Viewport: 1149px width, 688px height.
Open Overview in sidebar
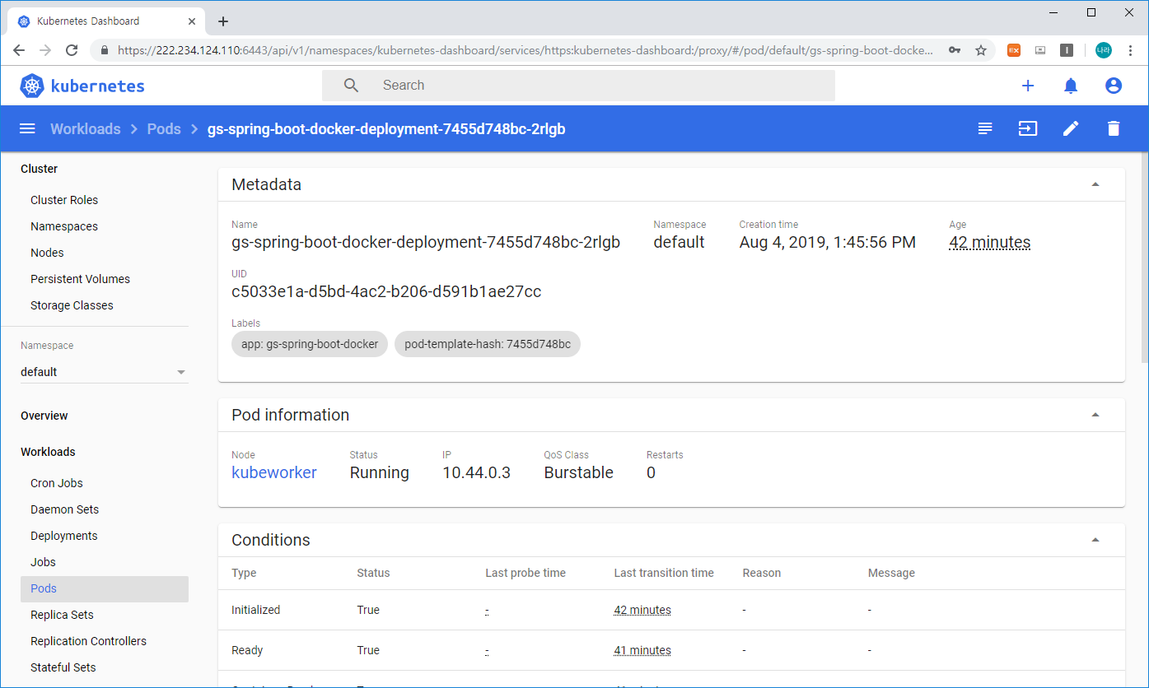pos(44,416)
